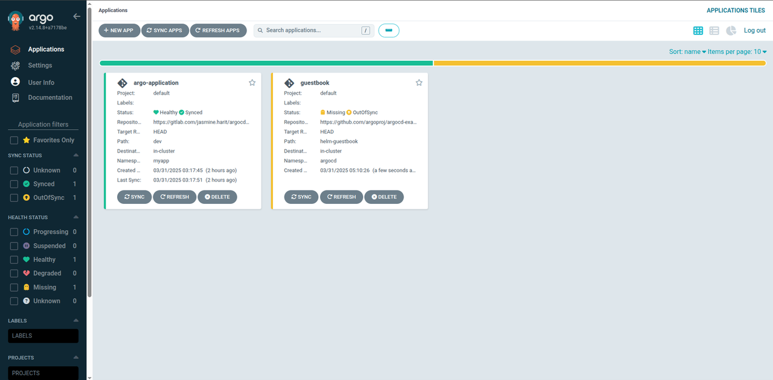Screen dimensions: 773x380
Task: Collapse sidebar with the back arrow
Action: 76,17
